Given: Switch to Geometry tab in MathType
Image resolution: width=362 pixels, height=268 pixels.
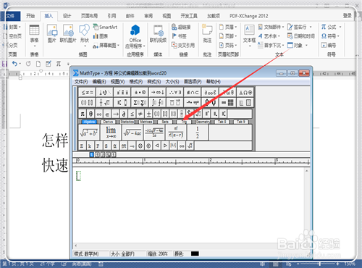Looking at the screenshot, I should point(203,122).
